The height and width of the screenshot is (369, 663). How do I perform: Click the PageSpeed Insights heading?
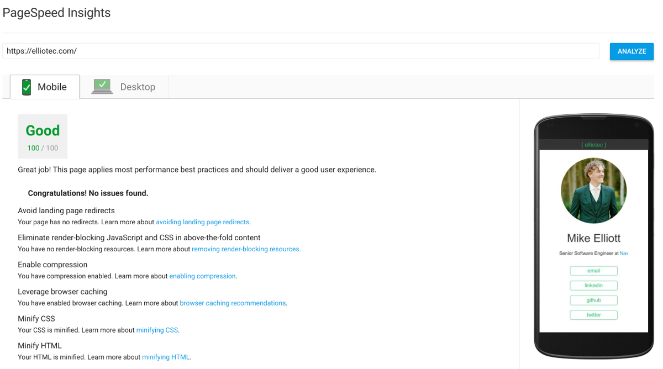point(56,13)
